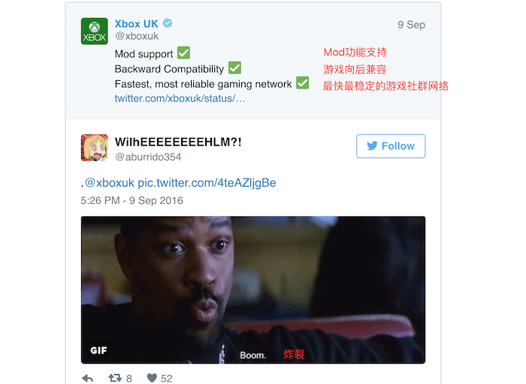This screenshot has width=526, height=384.
Task: Click the @xboxuk handle under Xbox UK
Action: 137,36
